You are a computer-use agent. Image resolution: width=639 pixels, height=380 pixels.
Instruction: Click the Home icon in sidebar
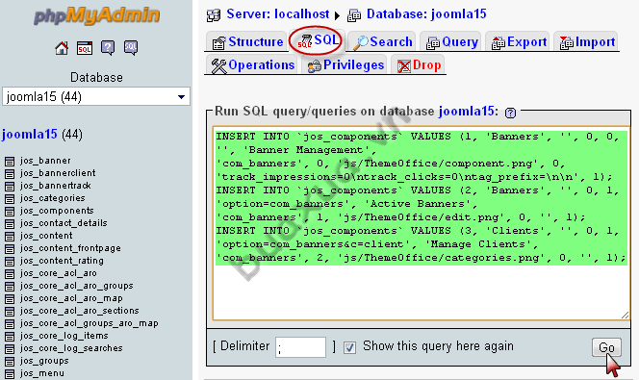click(62, 48)
